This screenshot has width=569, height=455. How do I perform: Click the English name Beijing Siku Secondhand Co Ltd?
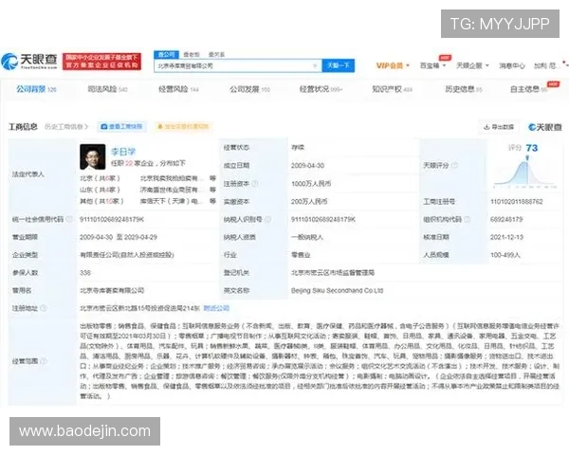[x=337, y=290]
